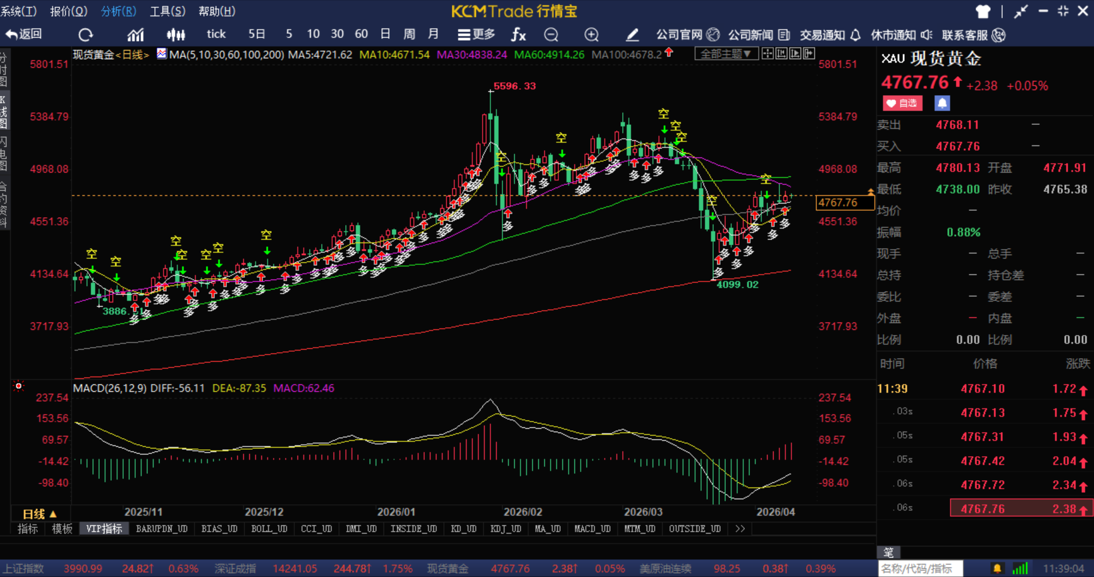Focus the 名称/代码/指标 search field
1094x577 pixels.
[920, 568]
